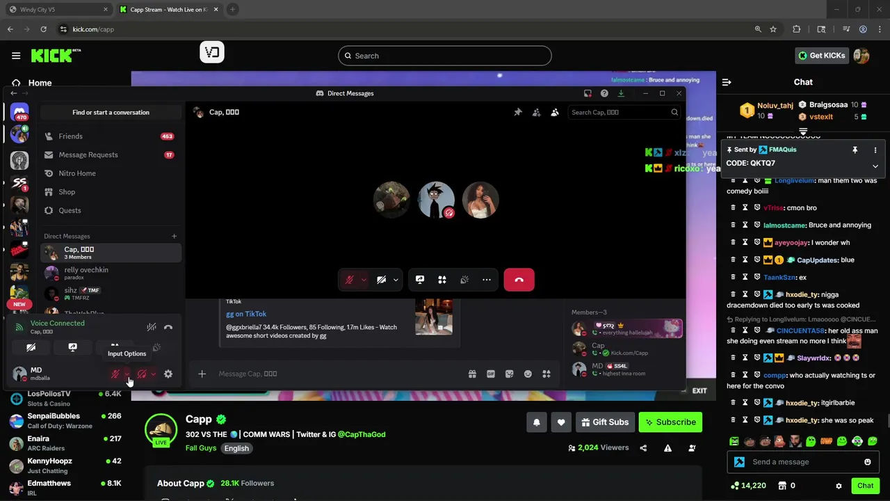Open TikTok embed thumbnail image
The image size is (890, 501).
tap(434, 317)
